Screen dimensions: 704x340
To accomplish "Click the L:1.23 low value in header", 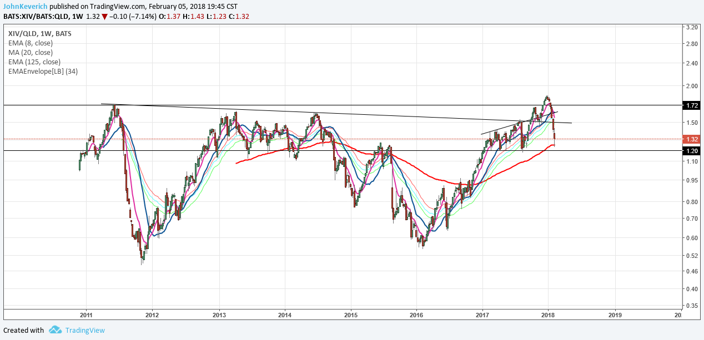I will click(217, 16).
